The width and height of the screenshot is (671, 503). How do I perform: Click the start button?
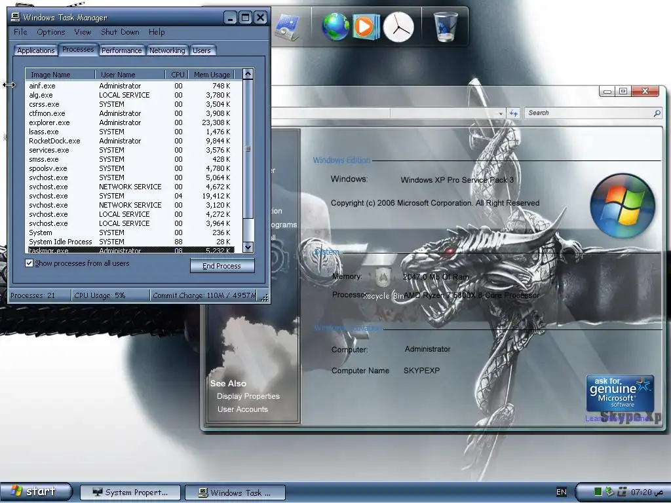point(37,491)
